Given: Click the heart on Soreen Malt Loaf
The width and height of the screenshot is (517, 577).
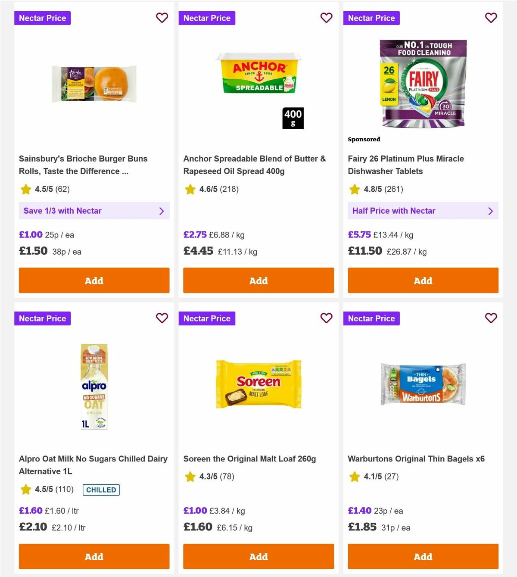Looking at the screenshot, I should point(327,318).
